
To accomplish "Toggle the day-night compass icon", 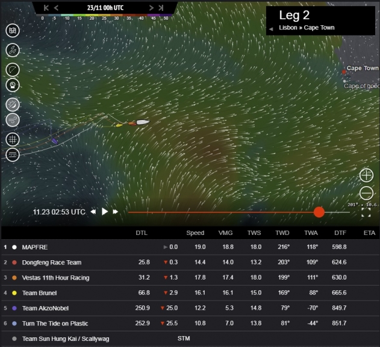I will click(x=13, y=105).
